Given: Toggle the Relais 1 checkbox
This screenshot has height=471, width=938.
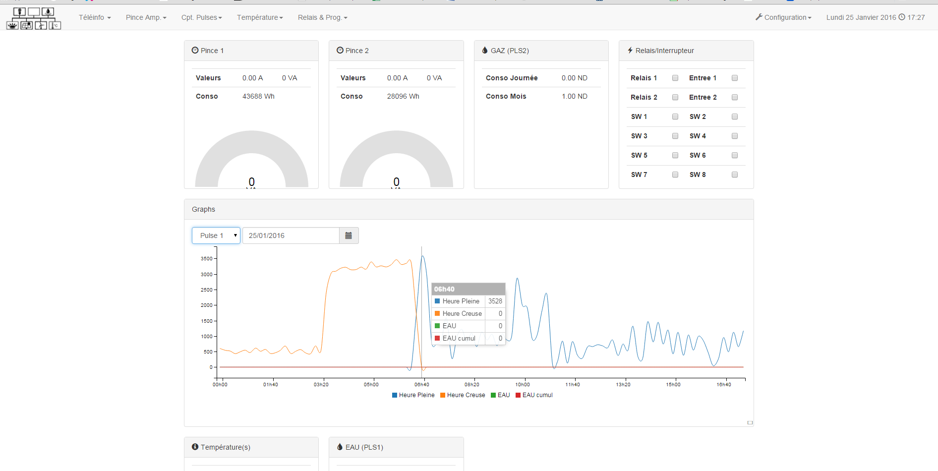Looking at the screenshot, I should point(675,78).
